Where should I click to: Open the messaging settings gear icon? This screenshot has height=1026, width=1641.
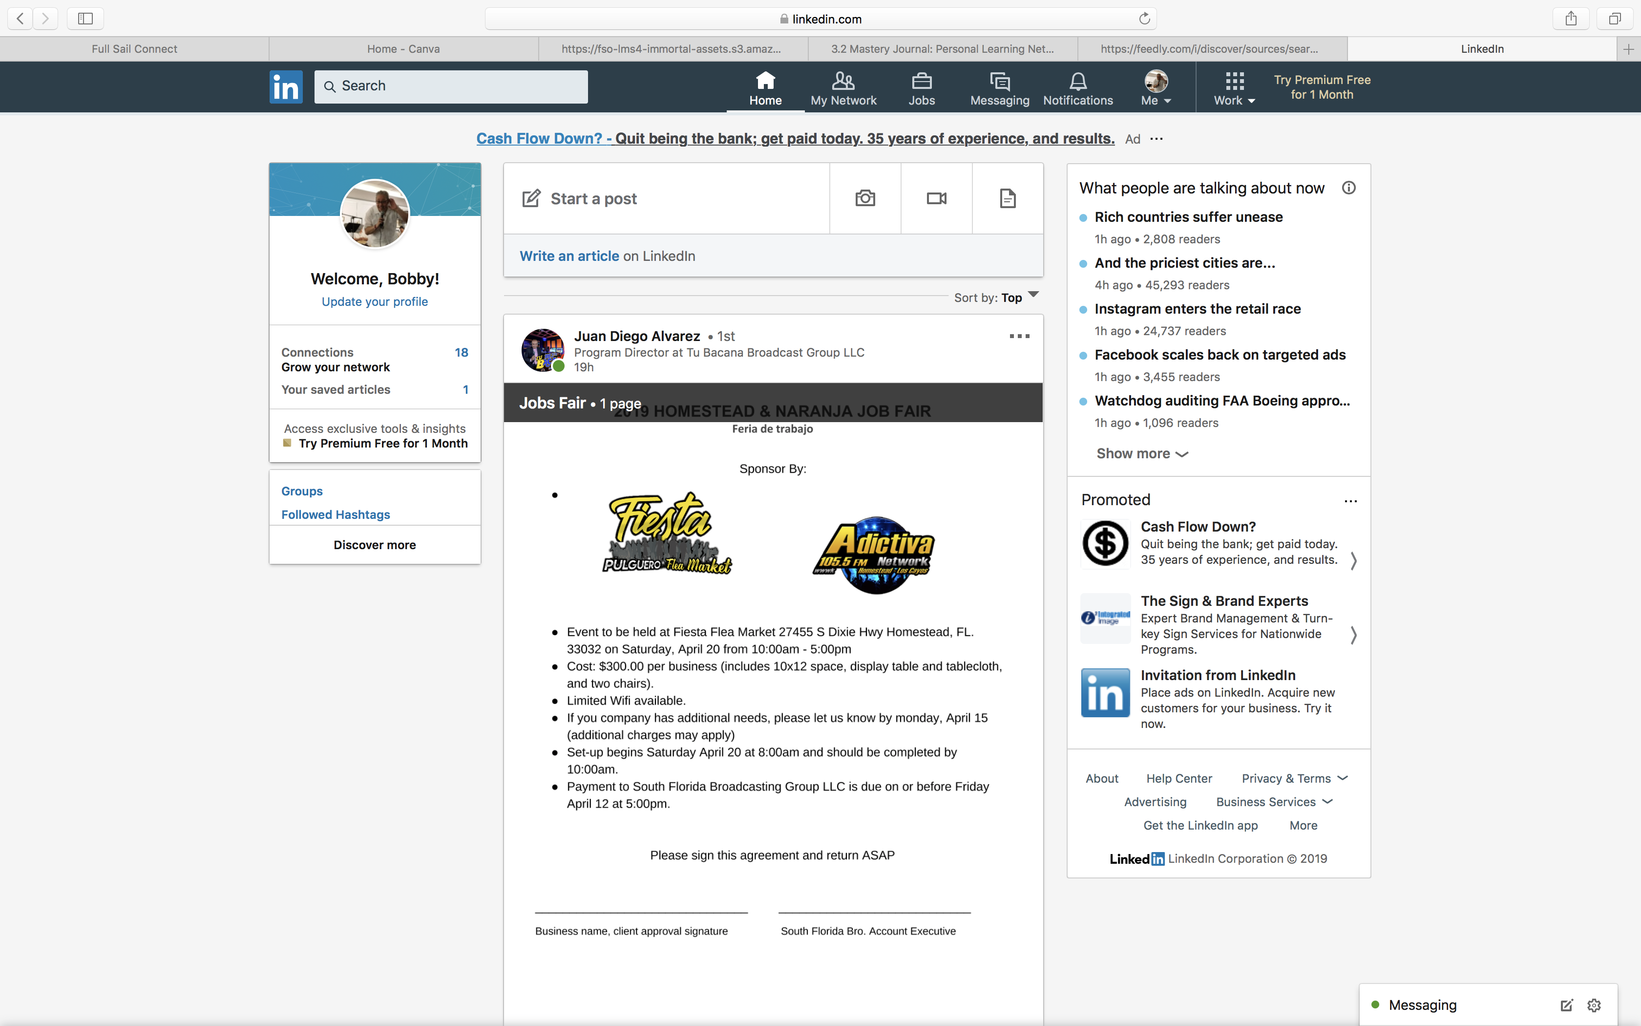[1594, 1005]
